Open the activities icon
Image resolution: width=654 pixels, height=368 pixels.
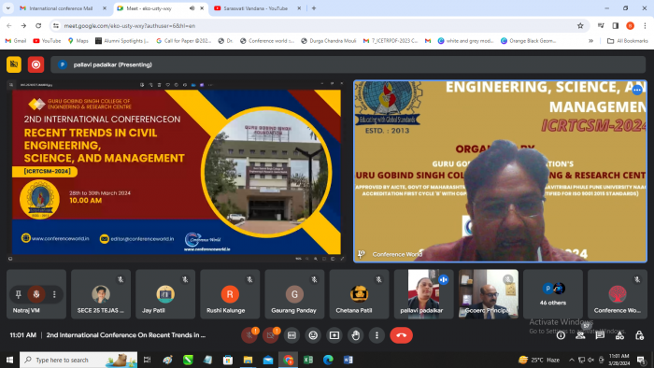[619, 335]
